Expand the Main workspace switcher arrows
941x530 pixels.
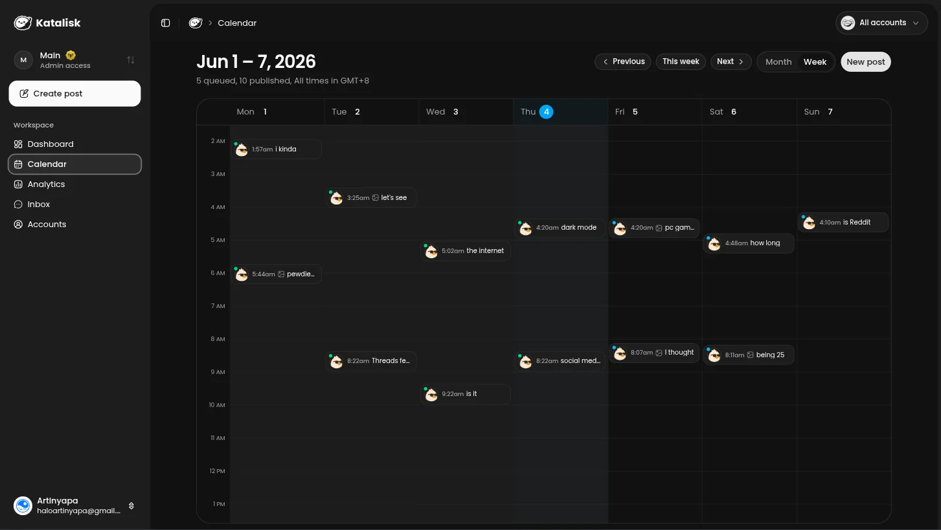tap(131, 60)
